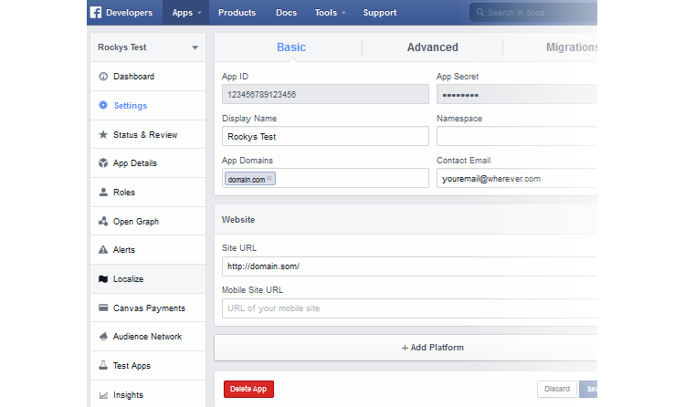Screen dimensions: 685x407
Task: Open Audience Network label in sidebar
Action: [x=147, y=337]
